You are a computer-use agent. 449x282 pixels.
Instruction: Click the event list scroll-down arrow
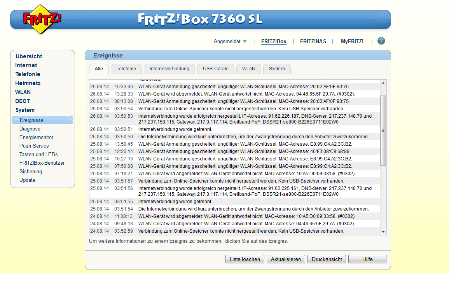(x=383, y=232)
